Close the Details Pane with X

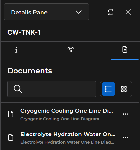click(x=128, y=12)
